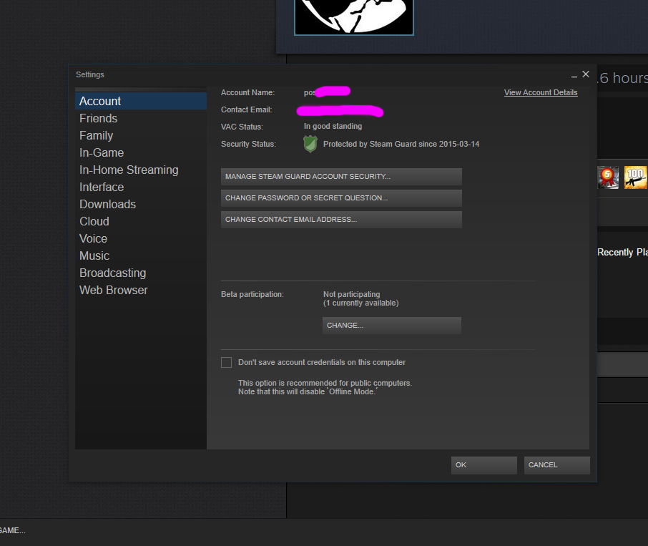Dismiss settings with the Cancel button
This screenshot has width=648, height=546.
556,465
